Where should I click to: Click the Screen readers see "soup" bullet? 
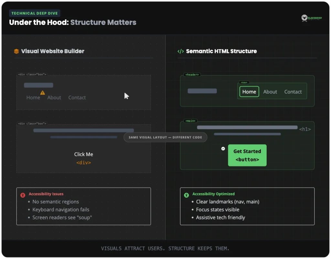click(62, 217)
